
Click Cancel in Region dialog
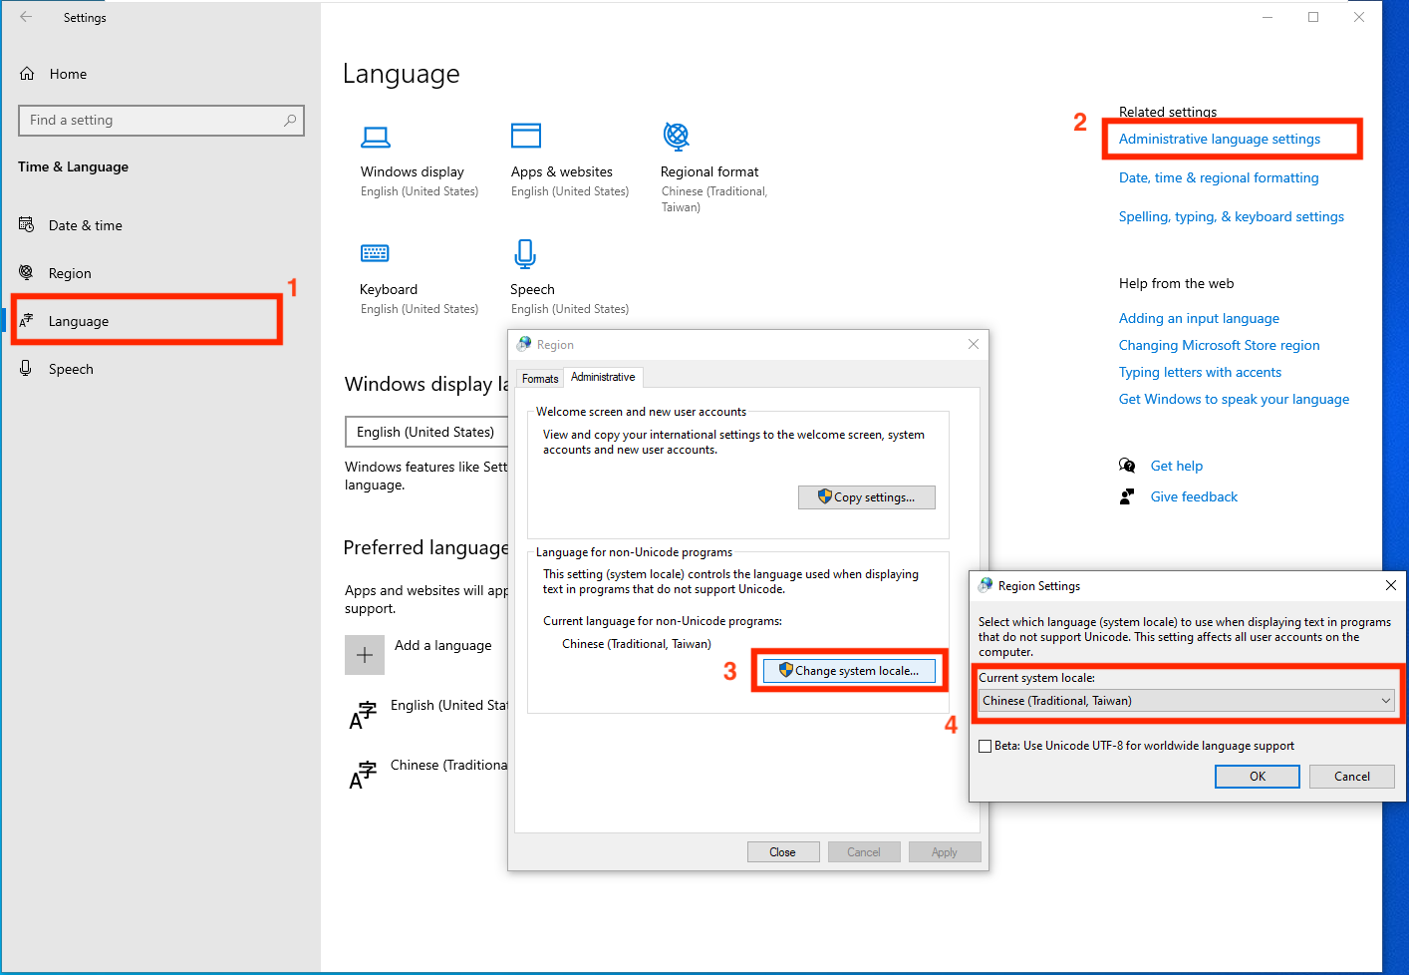pyautogui.click(x=864, y=852)
